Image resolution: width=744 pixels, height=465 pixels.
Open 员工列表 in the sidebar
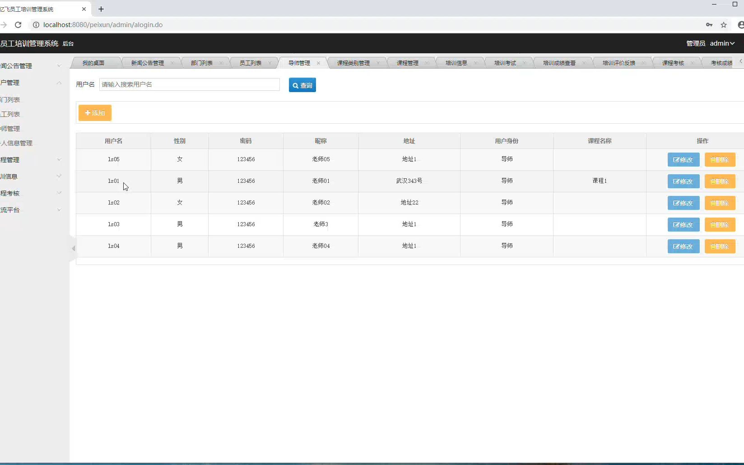[10, 114]
